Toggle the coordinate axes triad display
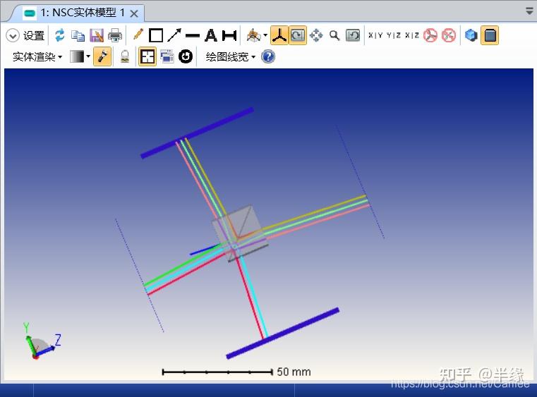Viewport: 537px width, 397px height. click(x=279, y=35)
